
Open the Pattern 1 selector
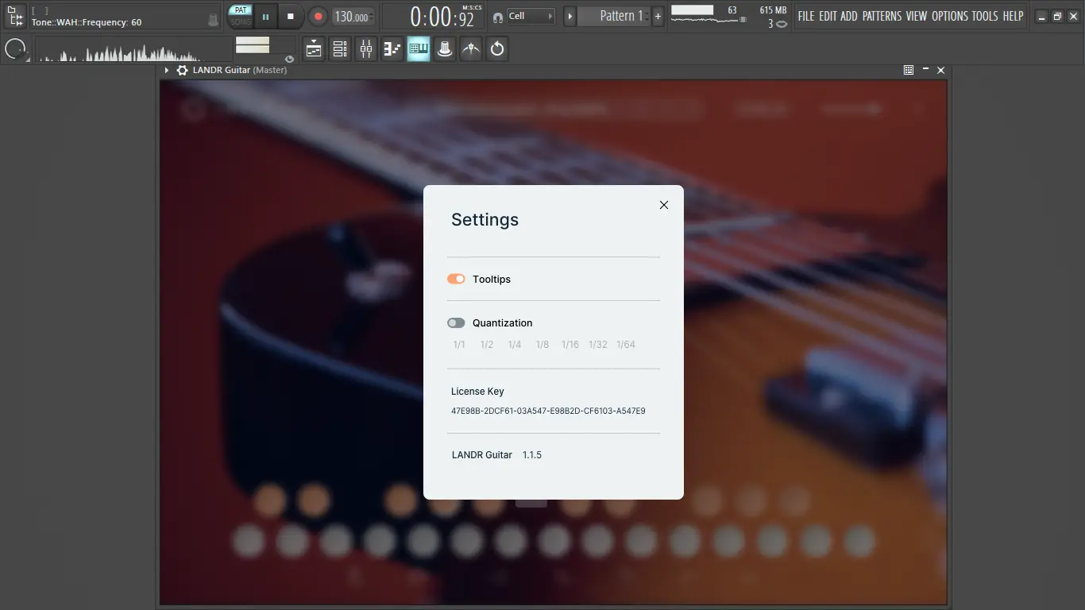[613, 16]
